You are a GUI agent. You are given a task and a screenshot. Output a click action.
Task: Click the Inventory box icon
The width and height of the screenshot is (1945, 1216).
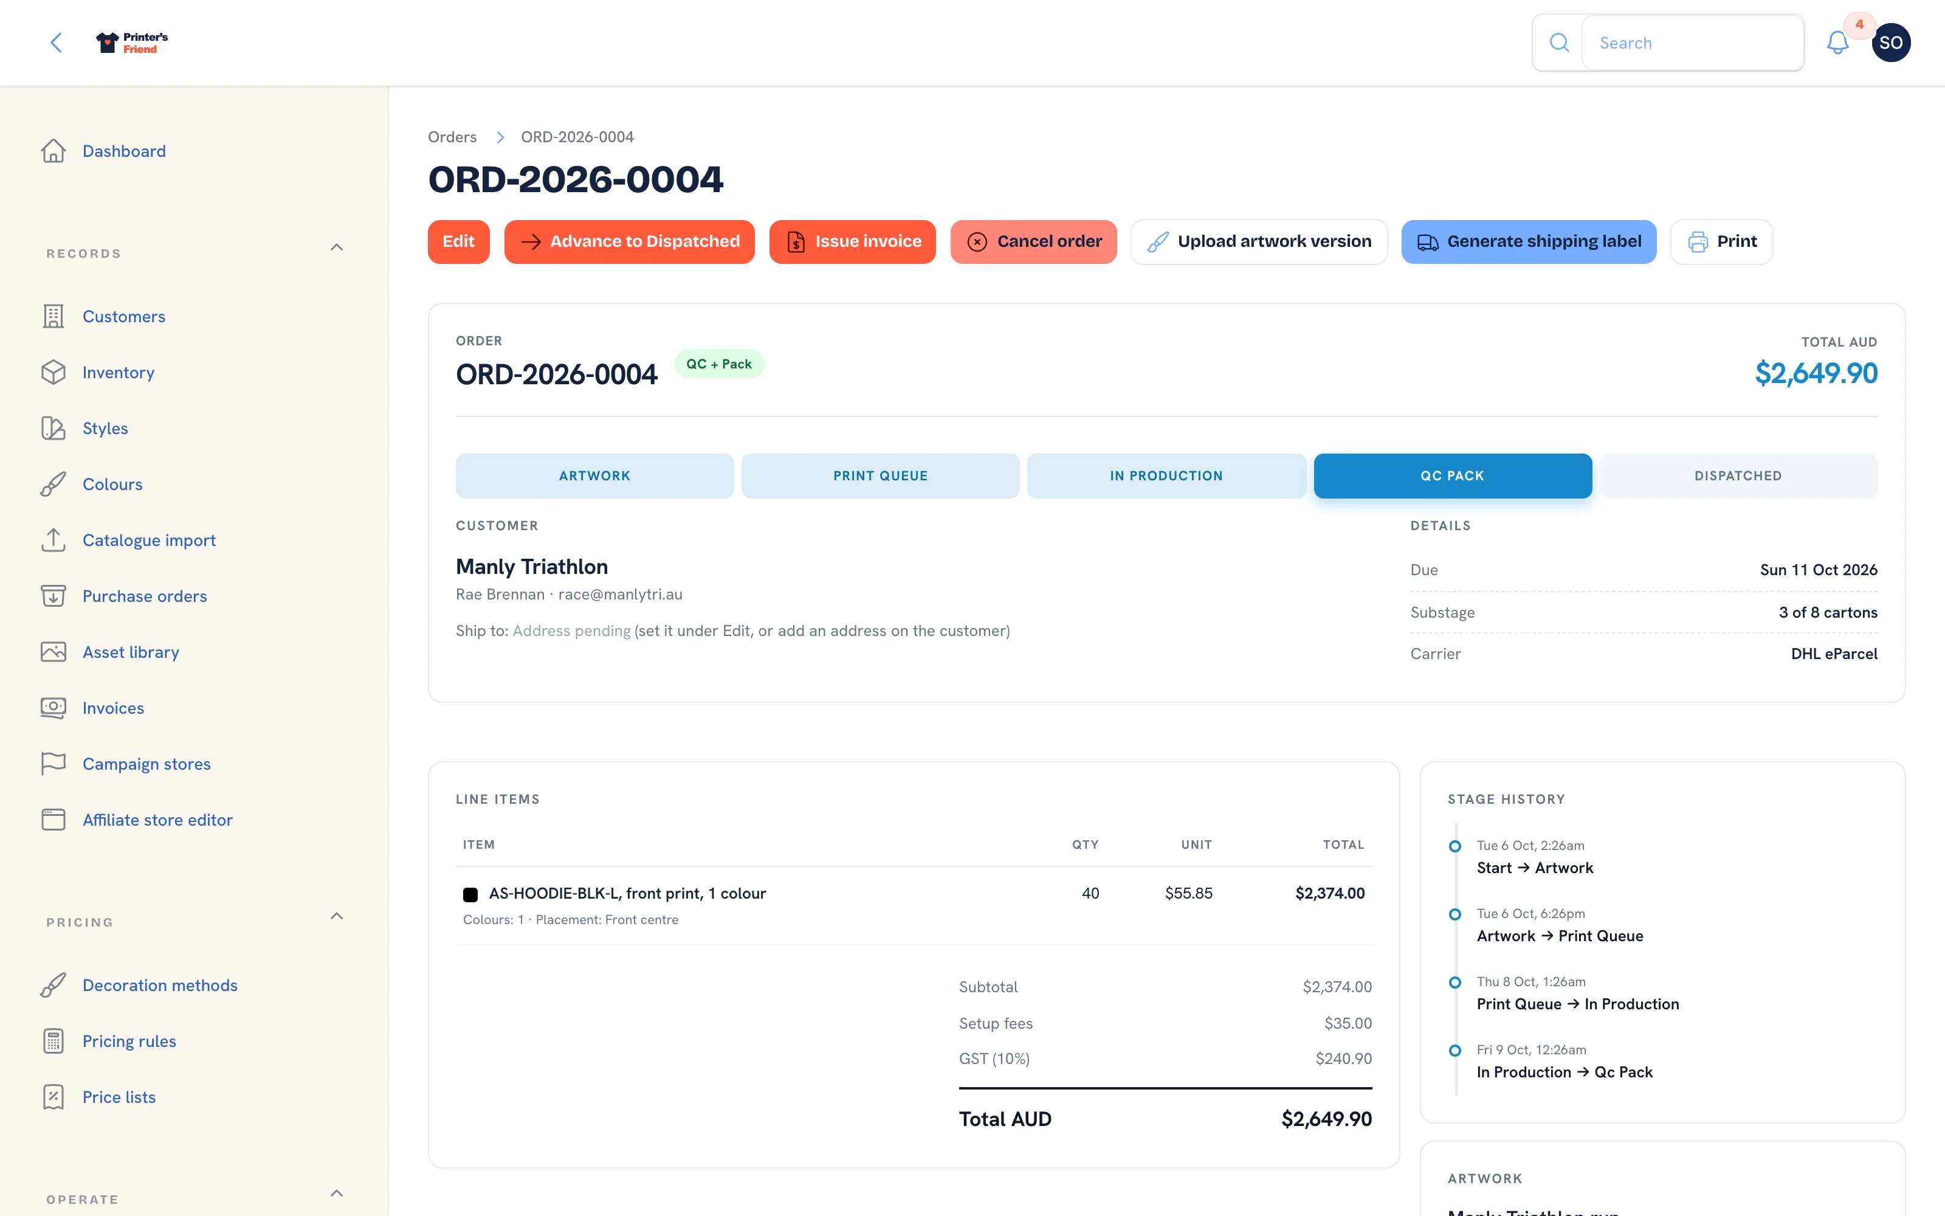coord(53,372)
